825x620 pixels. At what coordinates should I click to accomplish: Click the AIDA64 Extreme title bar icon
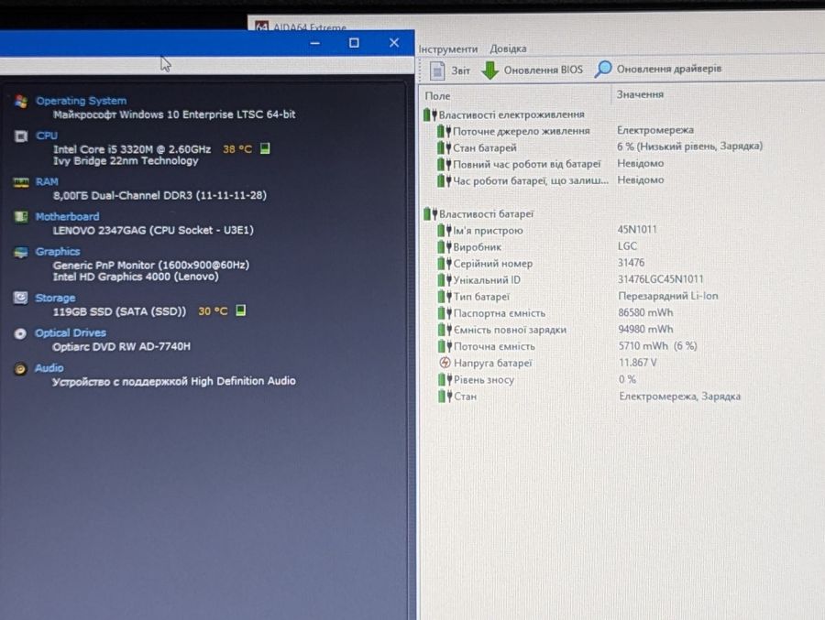262,27
